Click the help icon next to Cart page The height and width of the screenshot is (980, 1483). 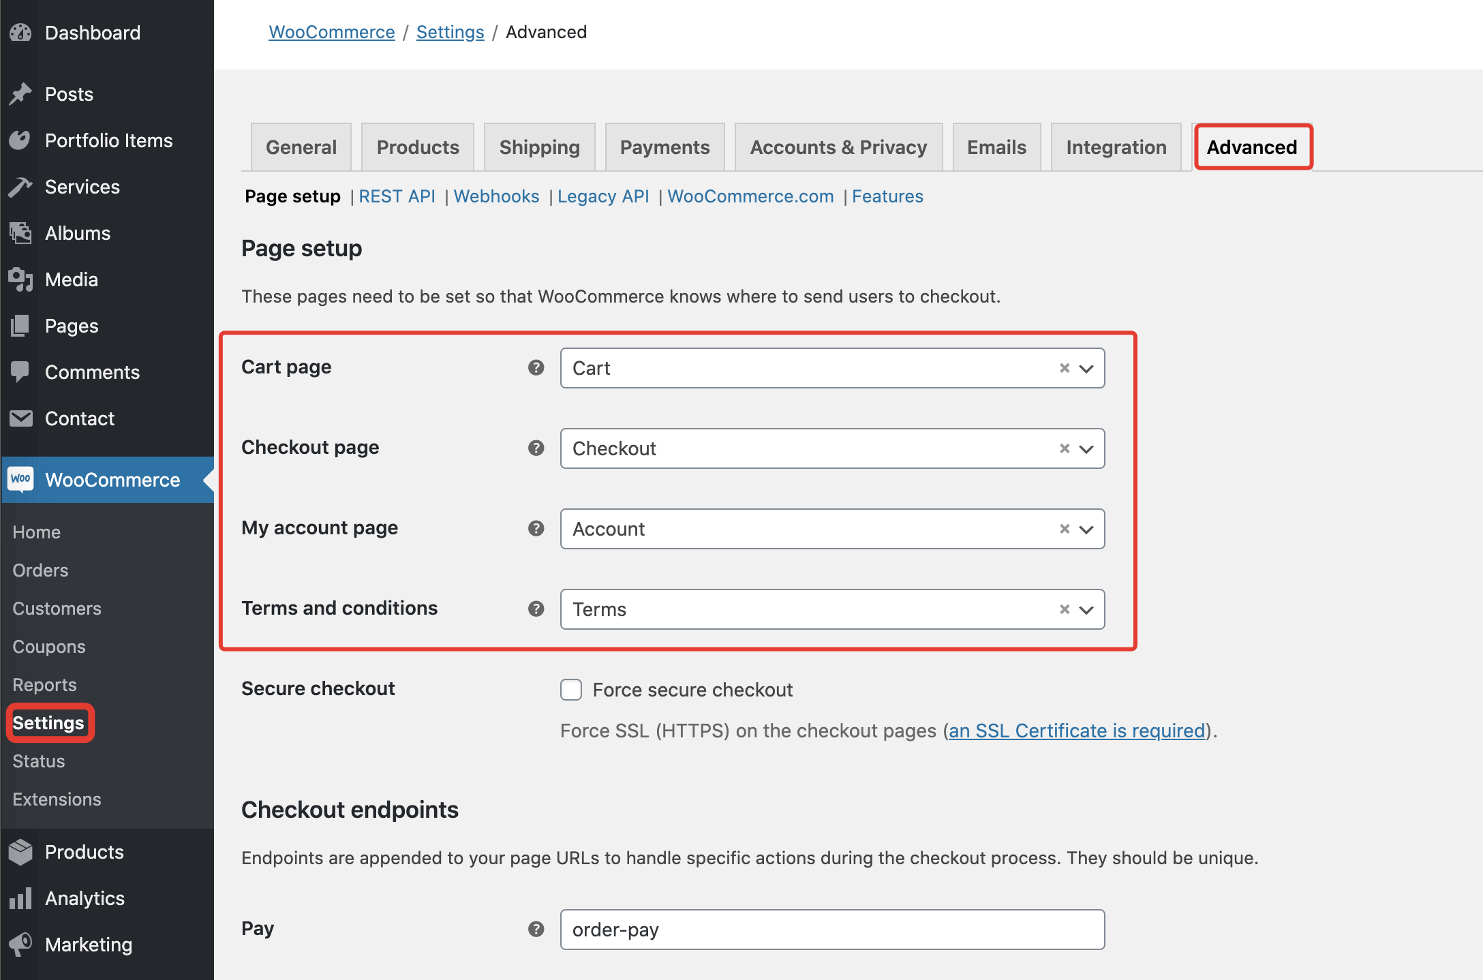point(536,367)
